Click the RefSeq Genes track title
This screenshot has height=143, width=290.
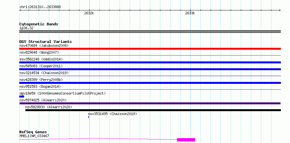33,132
